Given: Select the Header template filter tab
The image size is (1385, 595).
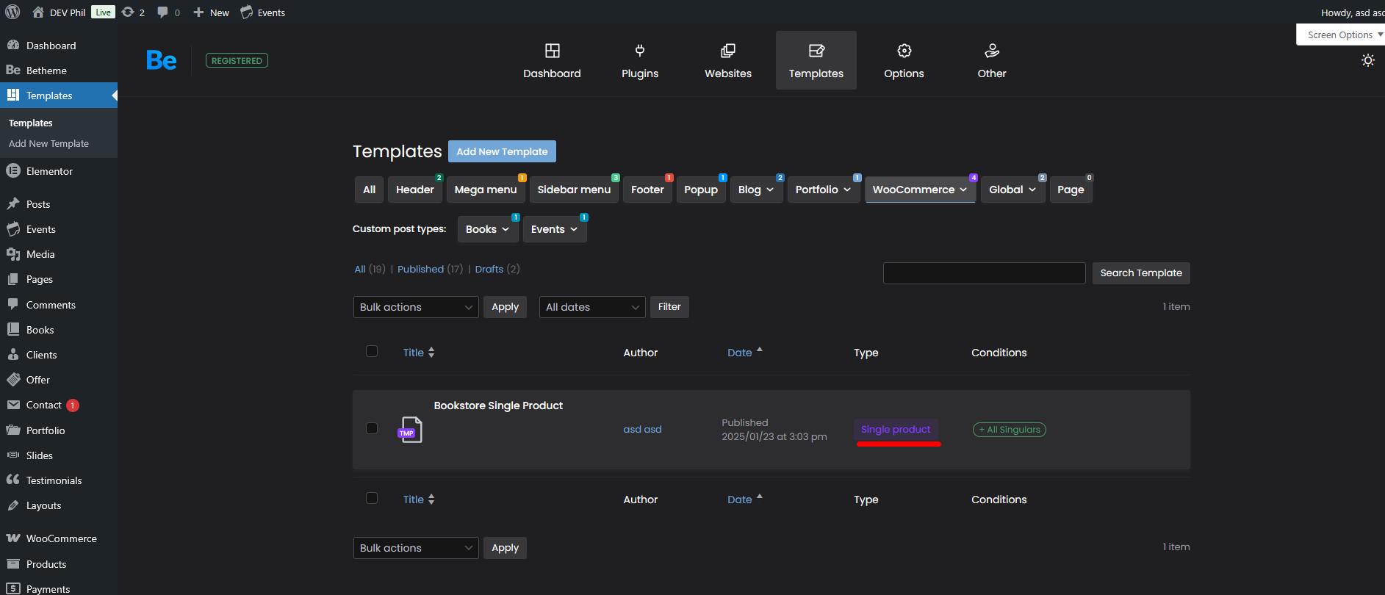Looking at the screenshot, I should [x=414, y=190].
